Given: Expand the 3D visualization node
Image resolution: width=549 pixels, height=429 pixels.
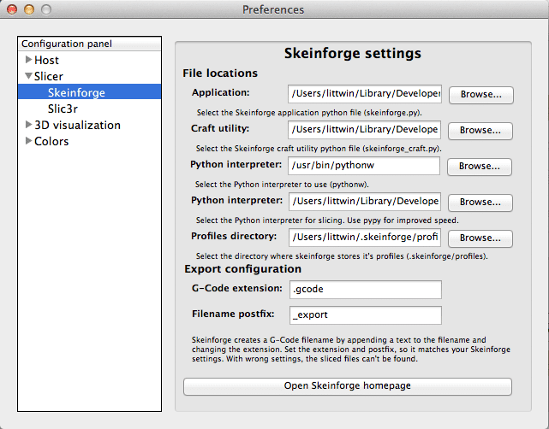Looking at the screenshot, I should [29, 125].
